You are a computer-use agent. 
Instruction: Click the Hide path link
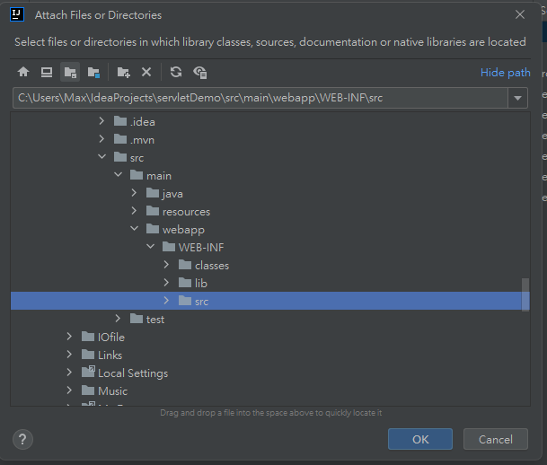pyautogui.click(x=505, y=73)
